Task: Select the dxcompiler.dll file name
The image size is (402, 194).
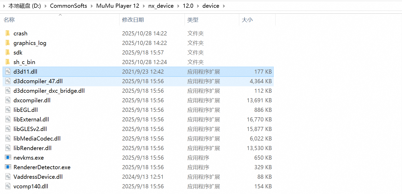Action: pos(32,100)
